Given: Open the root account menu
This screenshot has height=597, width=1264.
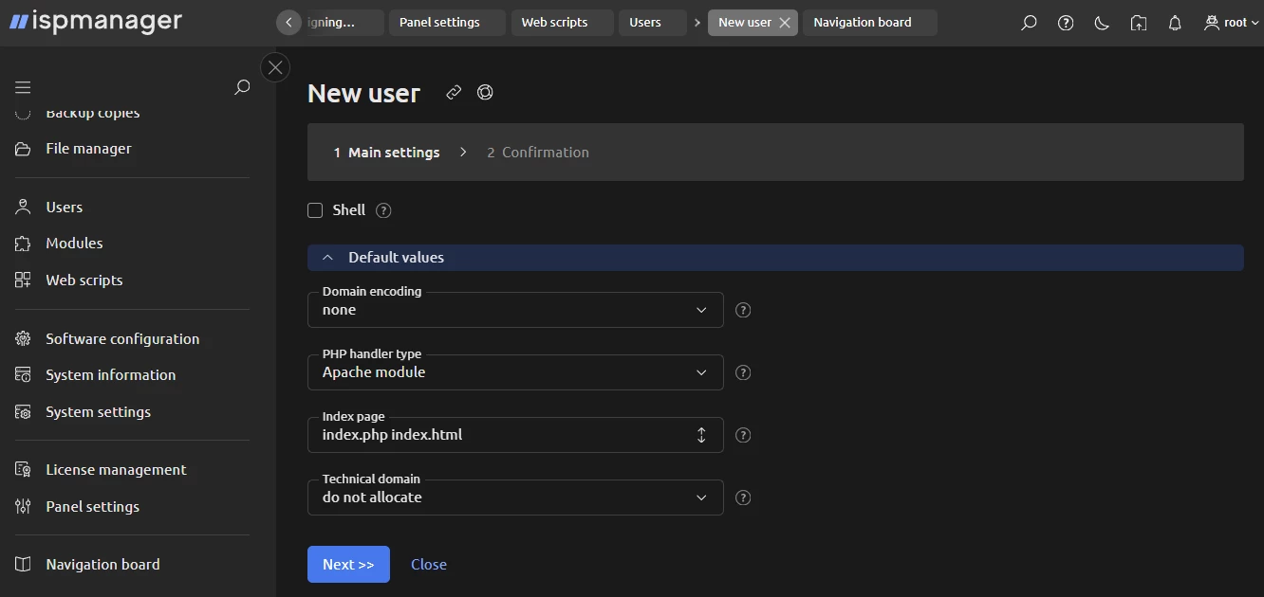Looking at the screenshot, I should tap(1230, 22).
